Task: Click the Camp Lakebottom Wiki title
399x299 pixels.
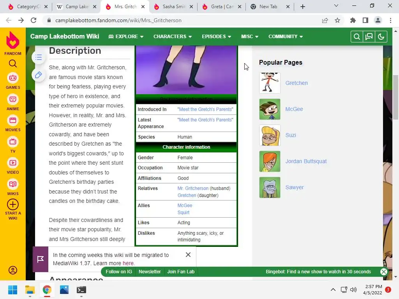Action: pyautogui.click(x=65, y=36)
